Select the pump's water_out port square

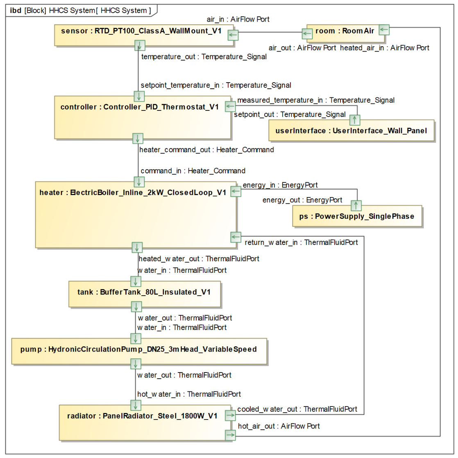click(x=136, y=364)
